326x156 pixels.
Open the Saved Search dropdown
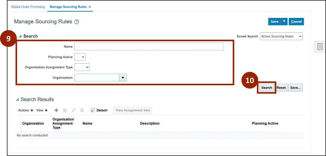coord(281,36)
